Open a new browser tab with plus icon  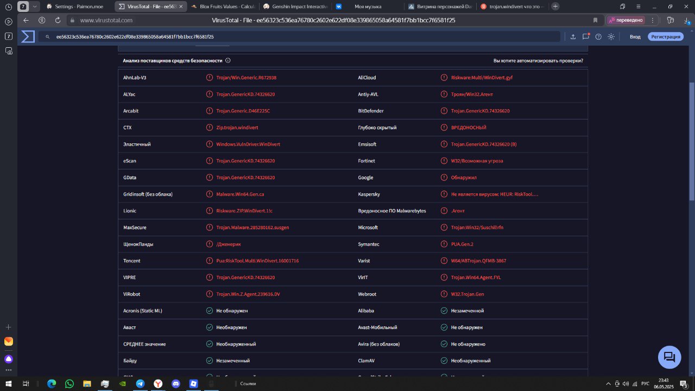[x=555, y=7]
